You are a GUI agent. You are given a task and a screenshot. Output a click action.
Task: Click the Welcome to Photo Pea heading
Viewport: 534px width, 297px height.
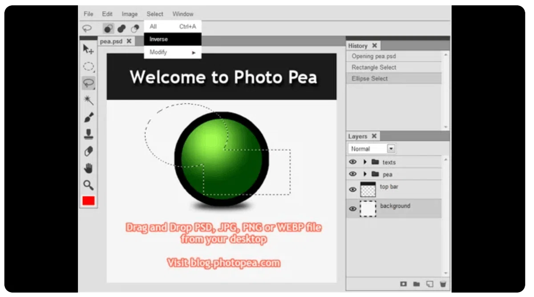tap(223, 77)
